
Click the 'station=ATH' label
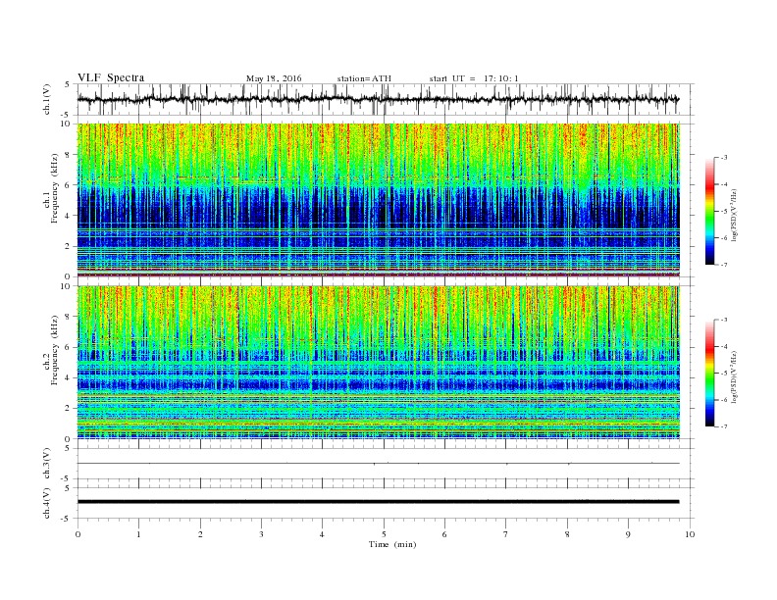tap(364, 78)
